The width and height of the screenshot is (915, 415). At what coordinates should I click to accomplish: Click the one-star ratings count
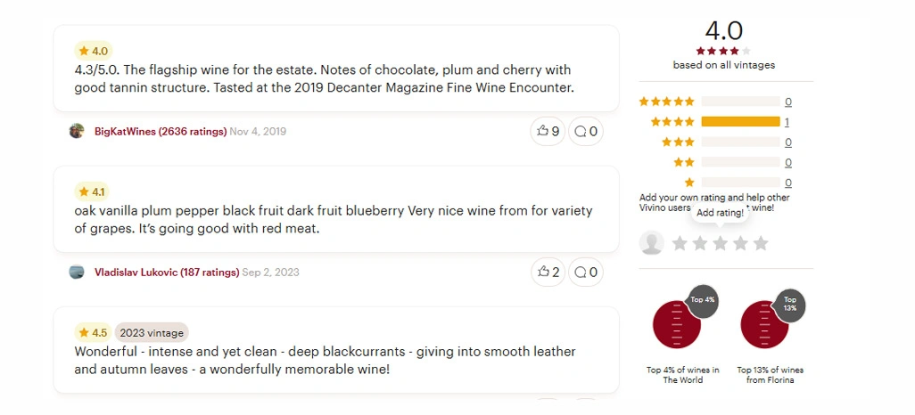[787, 183]
